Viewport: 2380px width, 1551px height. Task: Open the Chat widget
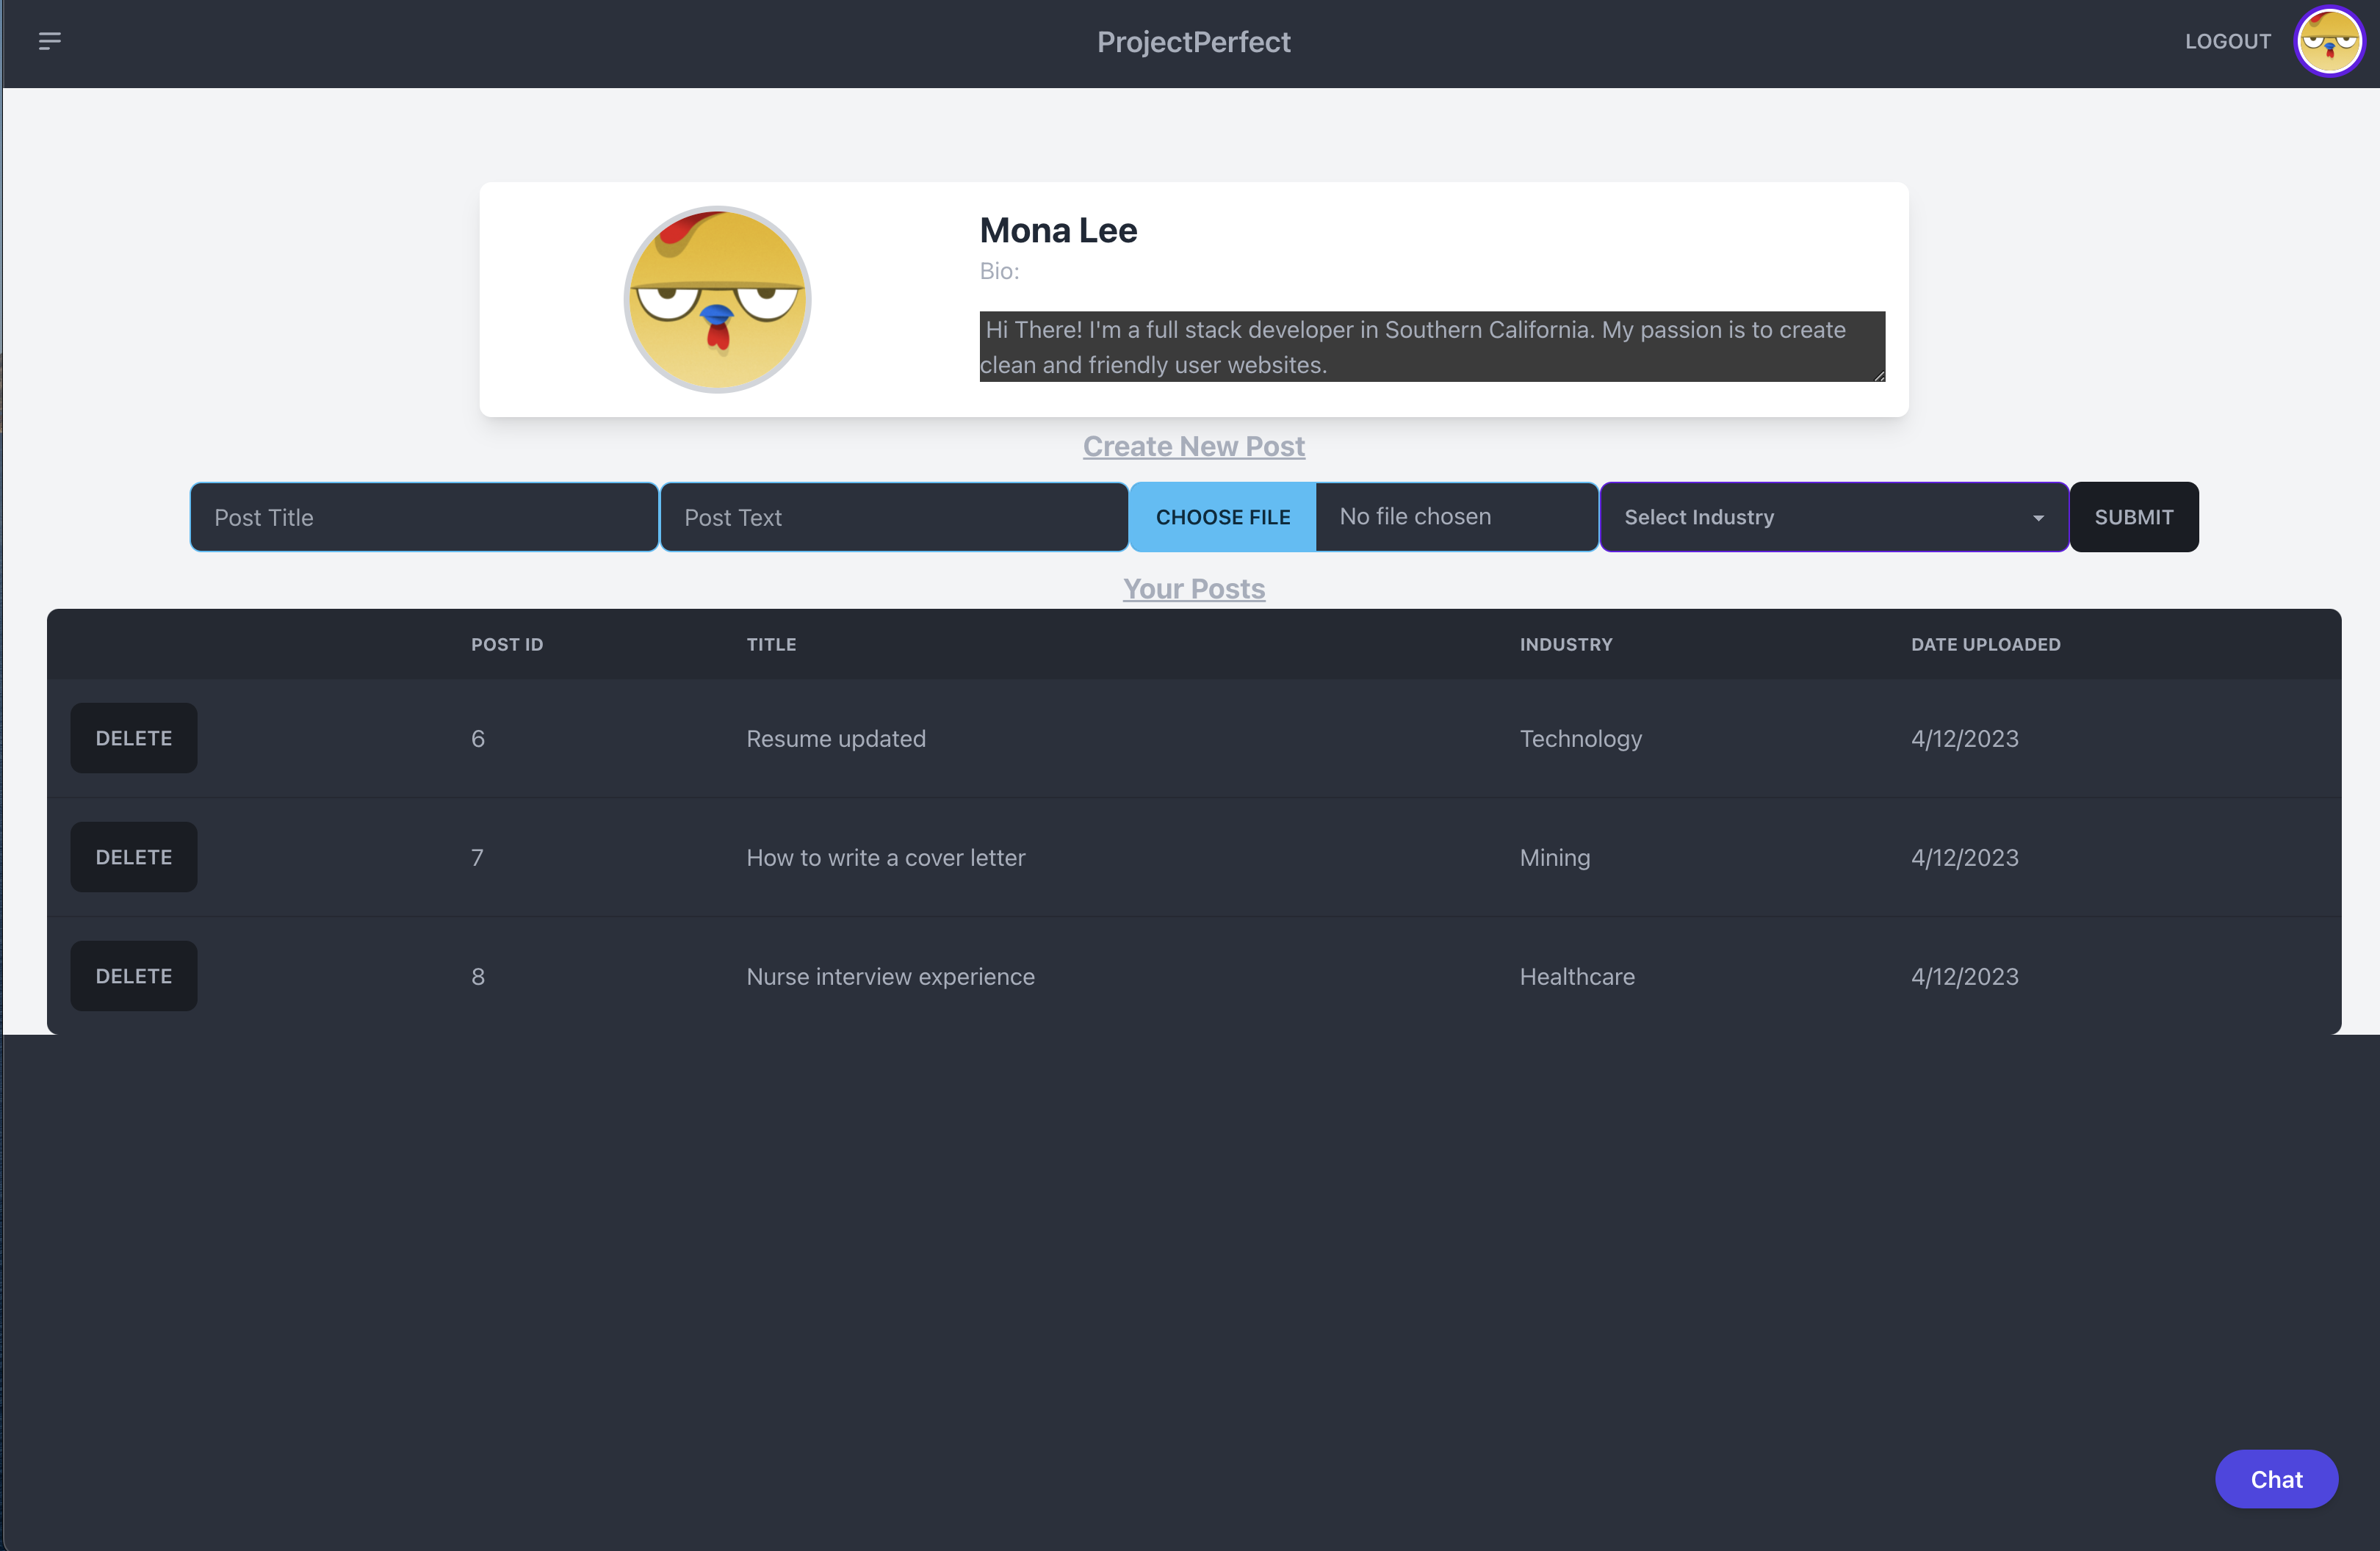tap(2276, 1479)
